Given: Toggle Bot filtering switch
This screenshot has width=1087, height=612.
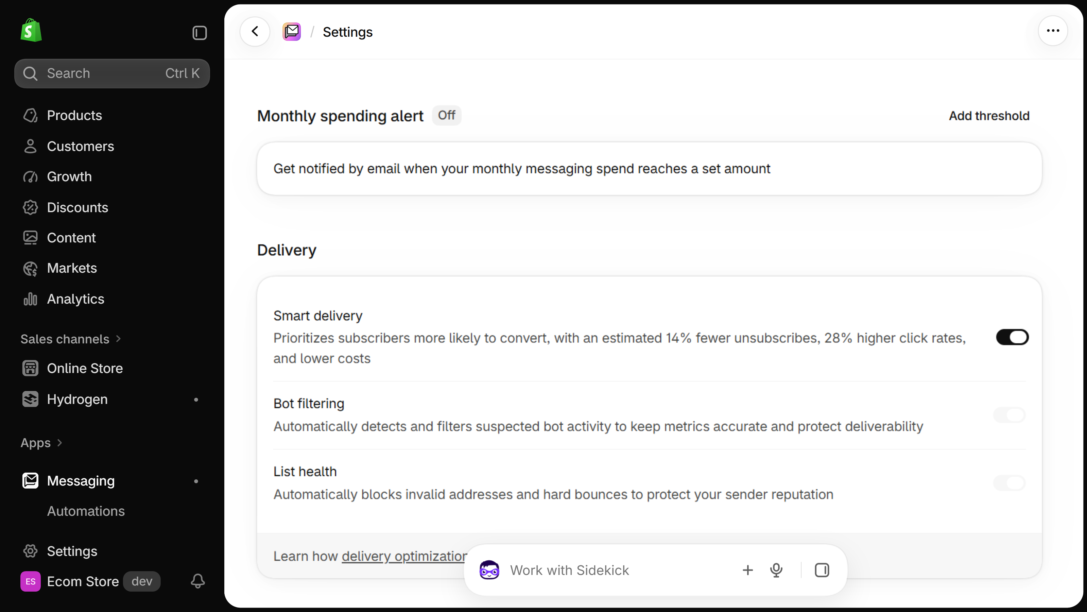Looking at the screenshot, I should (x=1009, y=415).
